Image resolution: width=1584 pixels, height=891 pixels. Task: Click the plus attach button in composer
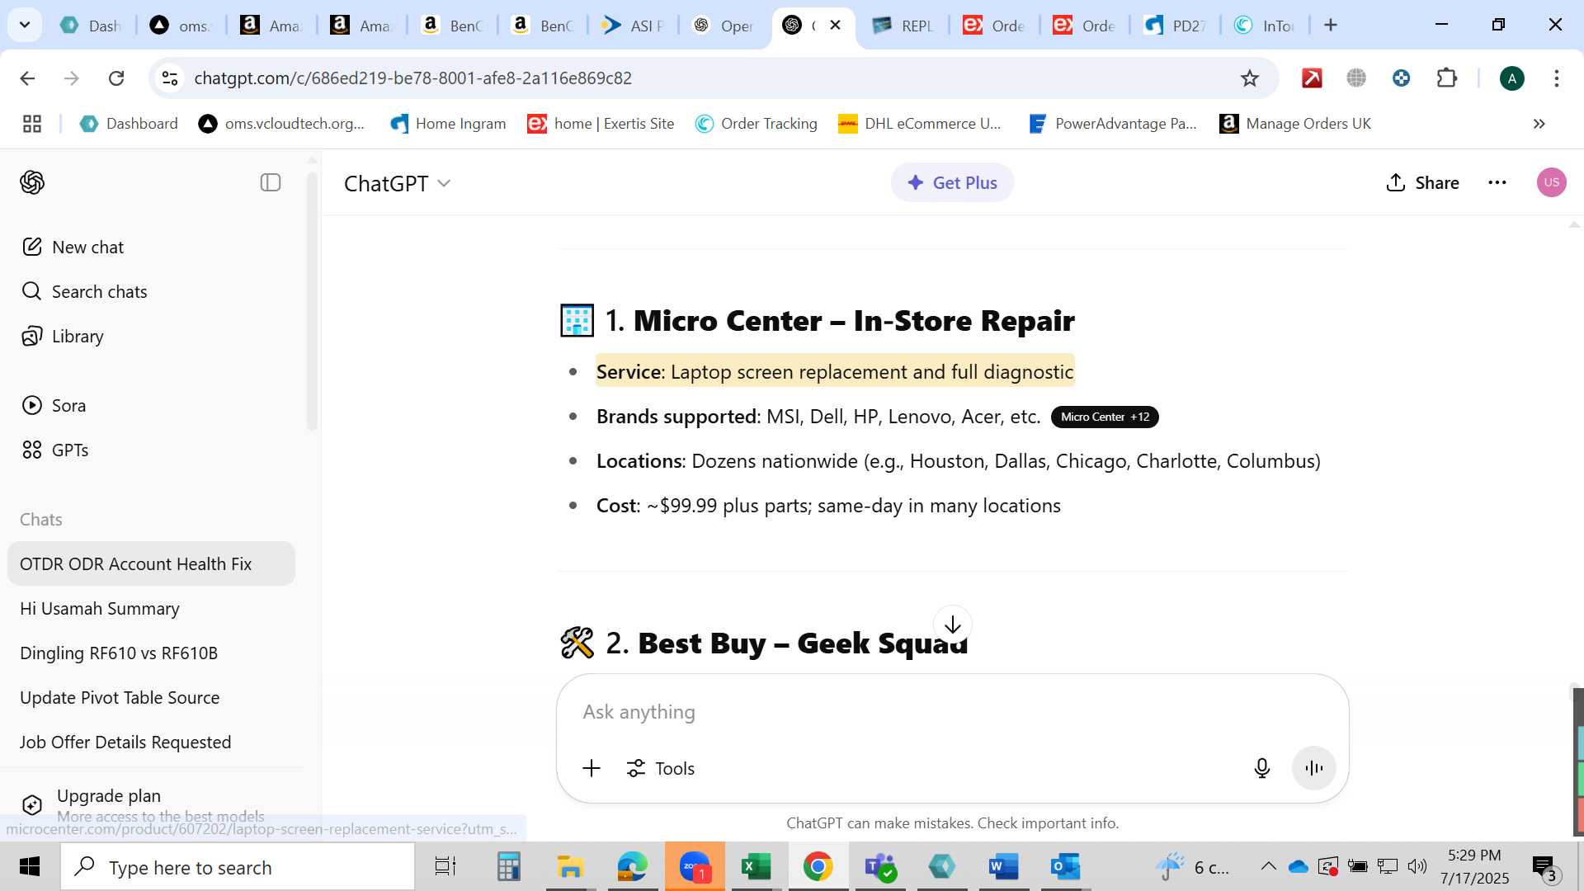[x=592, y=768]
